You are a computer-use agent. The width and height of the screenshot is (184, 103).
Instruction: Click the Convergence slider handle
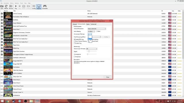tap(87, 54)
